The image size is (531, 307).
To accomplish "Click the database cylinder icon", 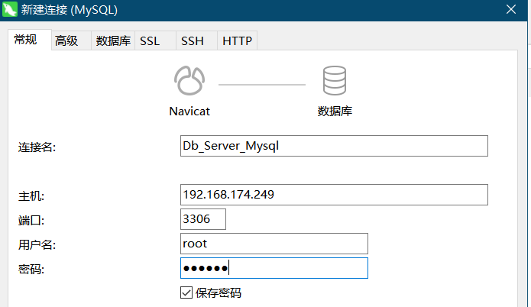I will point(335,80).
